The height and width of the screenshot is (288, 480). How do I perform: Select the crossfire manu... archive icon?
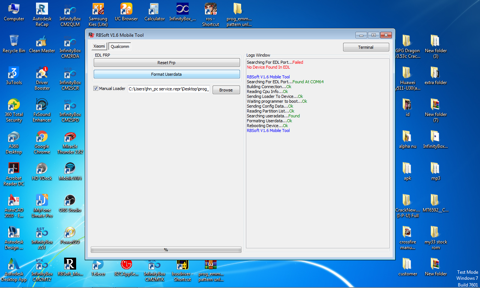[408, 238]
